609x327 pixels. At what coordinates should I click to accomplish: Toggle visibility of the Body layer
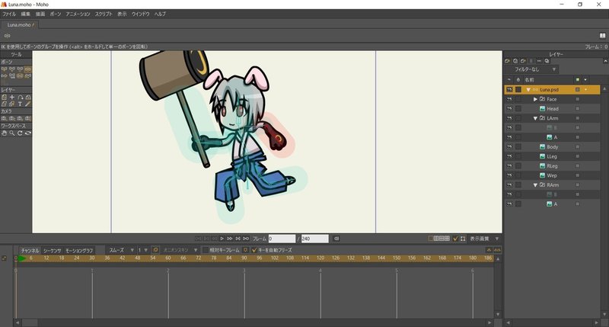(509, 147)
